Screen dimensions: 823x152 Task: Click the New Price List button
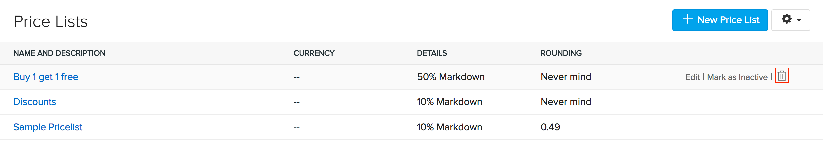pyautogui.click(x=720, y=20)
